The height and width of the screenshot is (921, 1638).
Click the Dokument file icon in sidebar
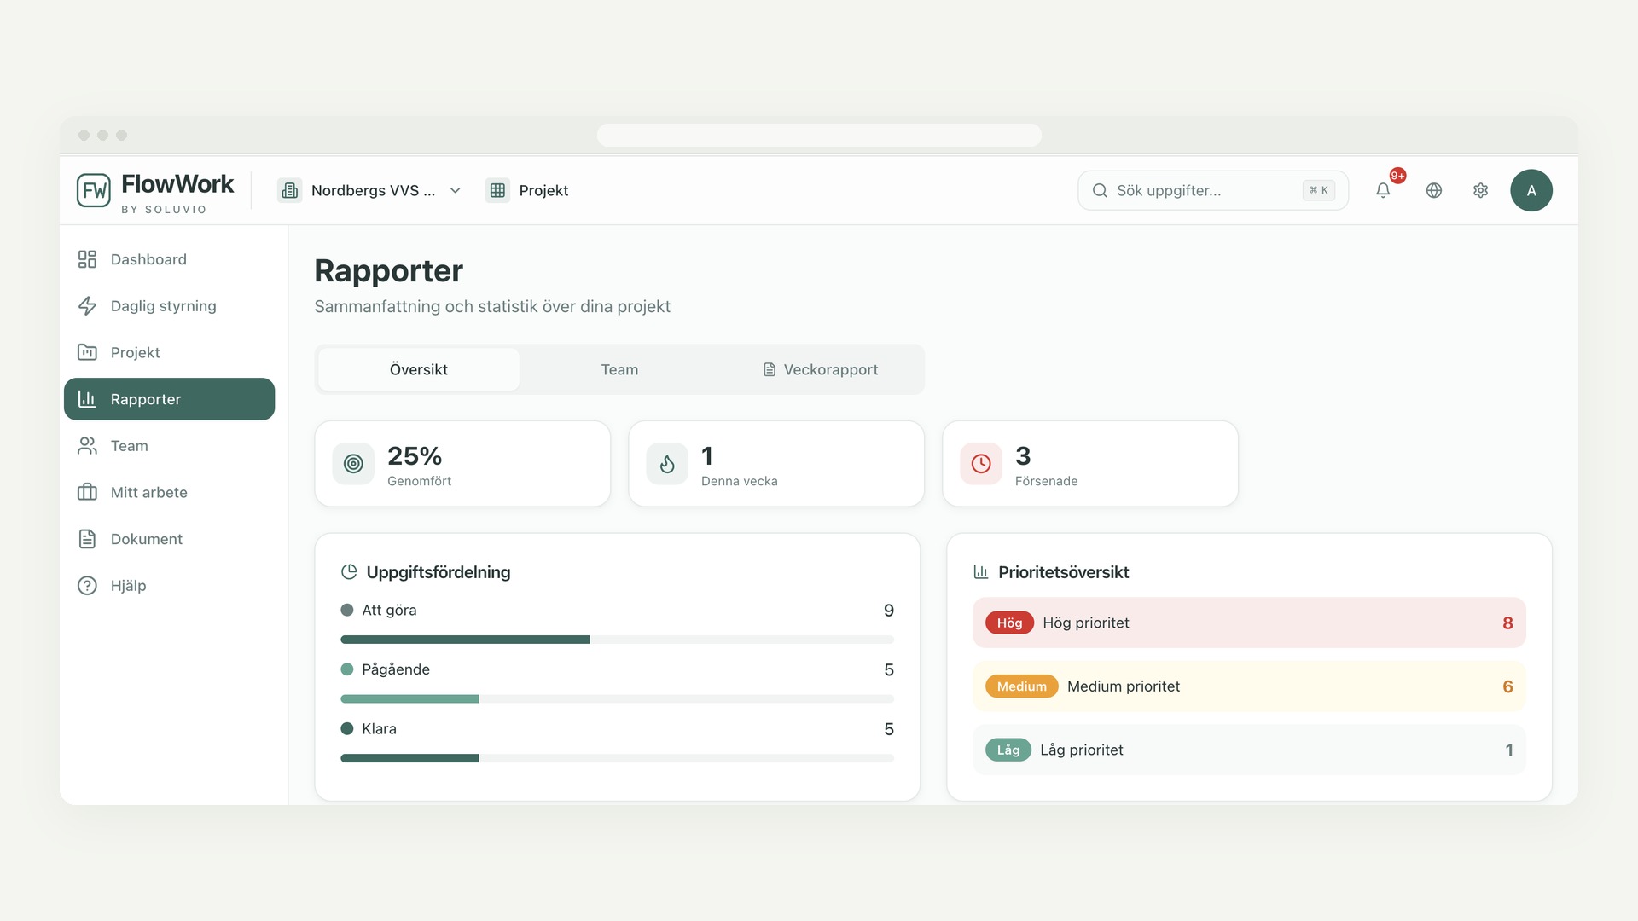(x=87, y=539)
